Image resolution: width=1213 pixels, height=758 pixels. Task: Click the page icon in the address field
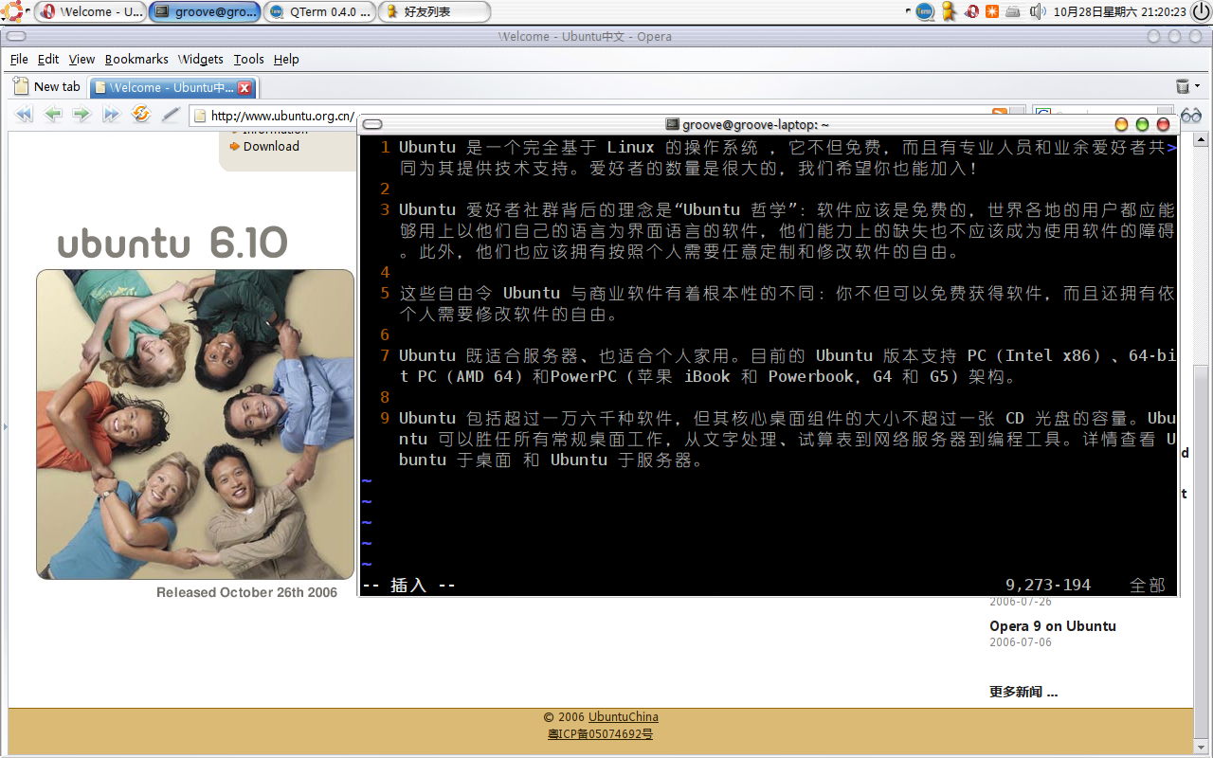tap(199, 116)
